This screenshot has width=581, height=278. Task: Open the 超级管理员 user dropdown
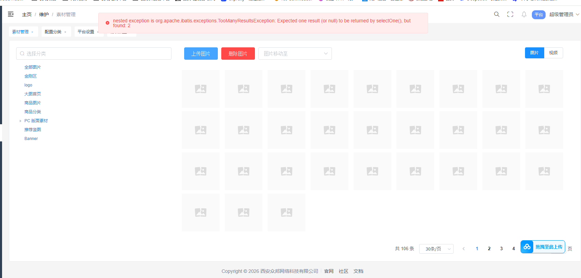click(564, 14)
